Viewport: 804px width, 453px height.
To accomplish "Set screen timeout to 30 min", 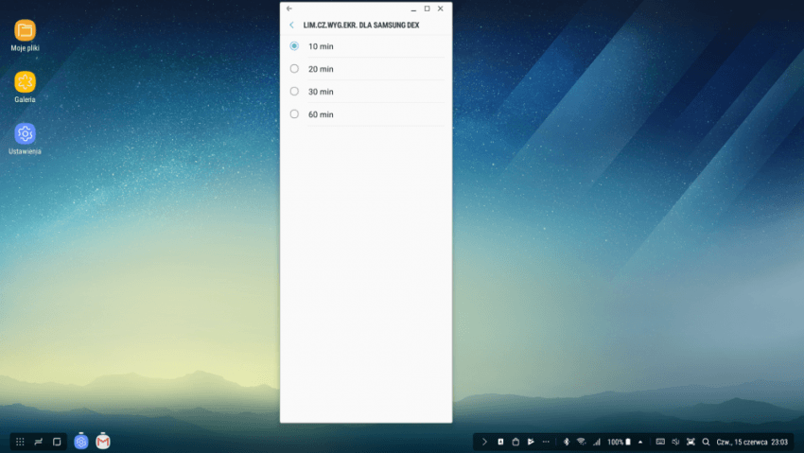I will [x=294, y=92].
